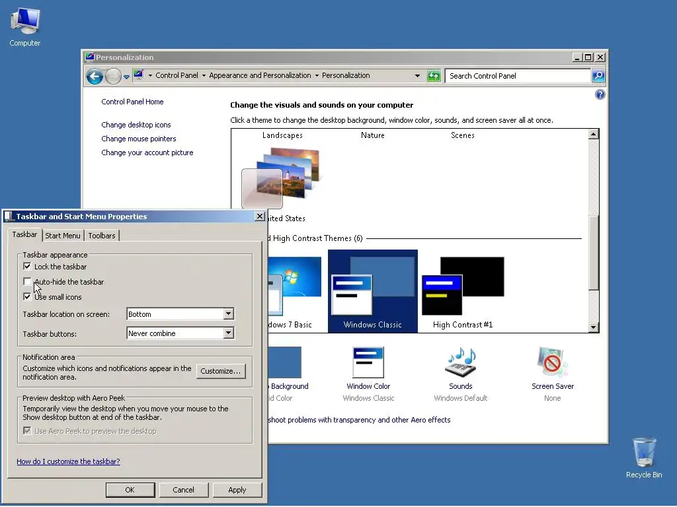Image resolution: width=677 pixels, height=507 pixels.
Task: Click the Forward arrow in Personalization window
Action: point(113,77)
